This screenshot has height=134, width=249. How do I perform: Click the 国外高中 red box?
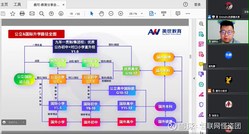point(126,122)
